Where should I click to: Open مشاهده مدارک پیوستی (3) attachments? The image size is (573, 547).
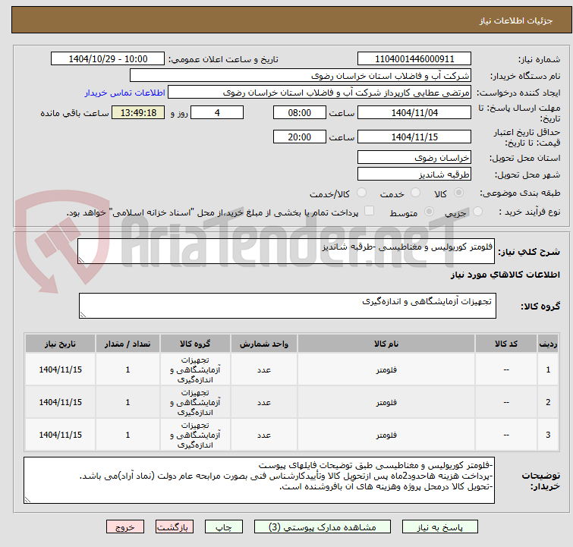(323, 527)
